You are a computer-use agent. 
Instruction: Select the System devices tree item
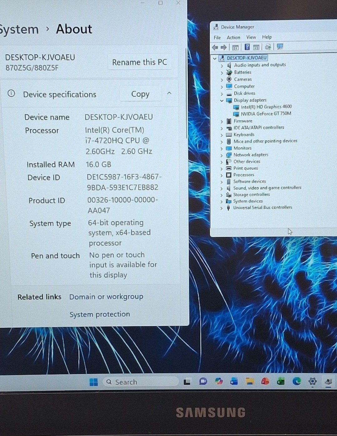(x=248, y=201)
